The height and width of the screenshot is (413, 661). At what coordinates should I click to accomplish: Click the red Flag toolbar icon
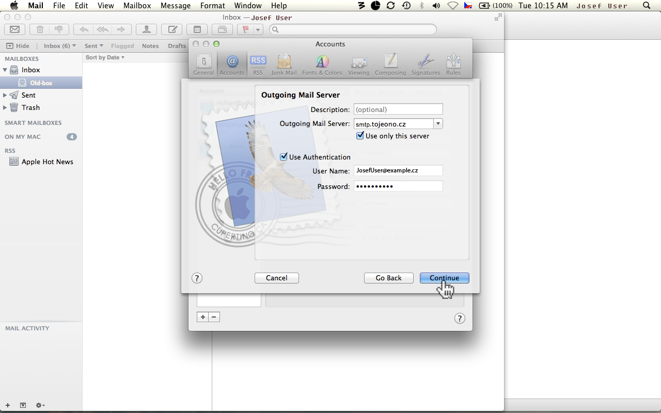pos(246,29)
